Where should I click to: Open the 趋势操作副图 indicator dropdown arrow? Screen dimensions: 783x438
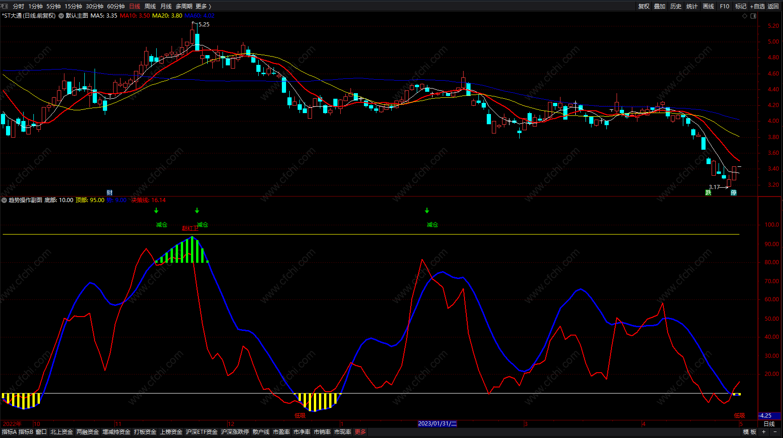pos(4,200)
